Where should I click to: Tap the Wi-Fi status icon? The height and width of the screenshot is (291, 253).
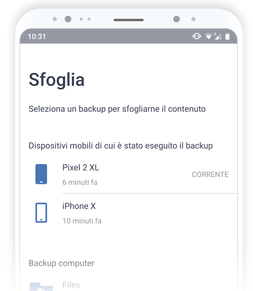[208, 36]
